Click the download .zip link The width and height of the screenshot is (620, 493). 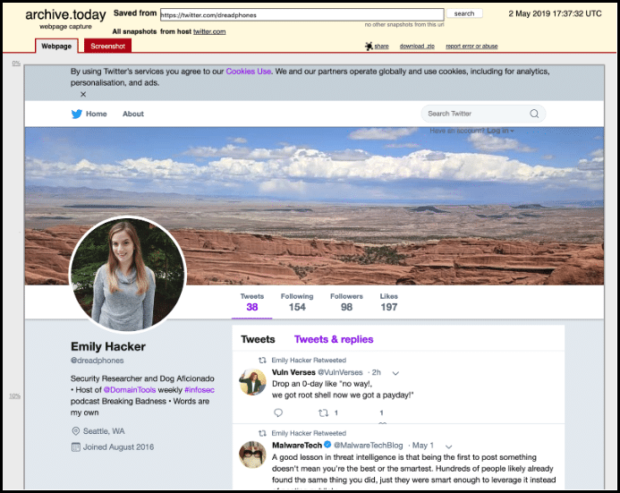417,47
